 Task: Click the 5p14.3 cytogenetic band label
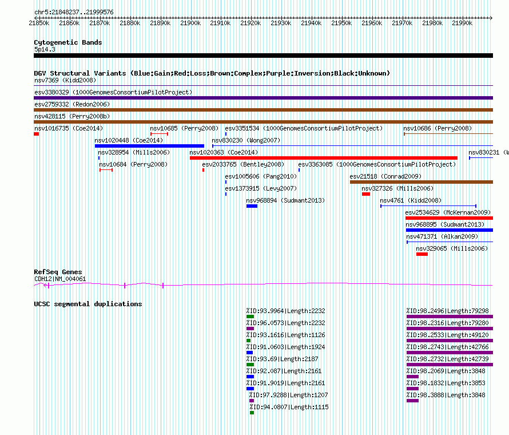click(45, 49)
